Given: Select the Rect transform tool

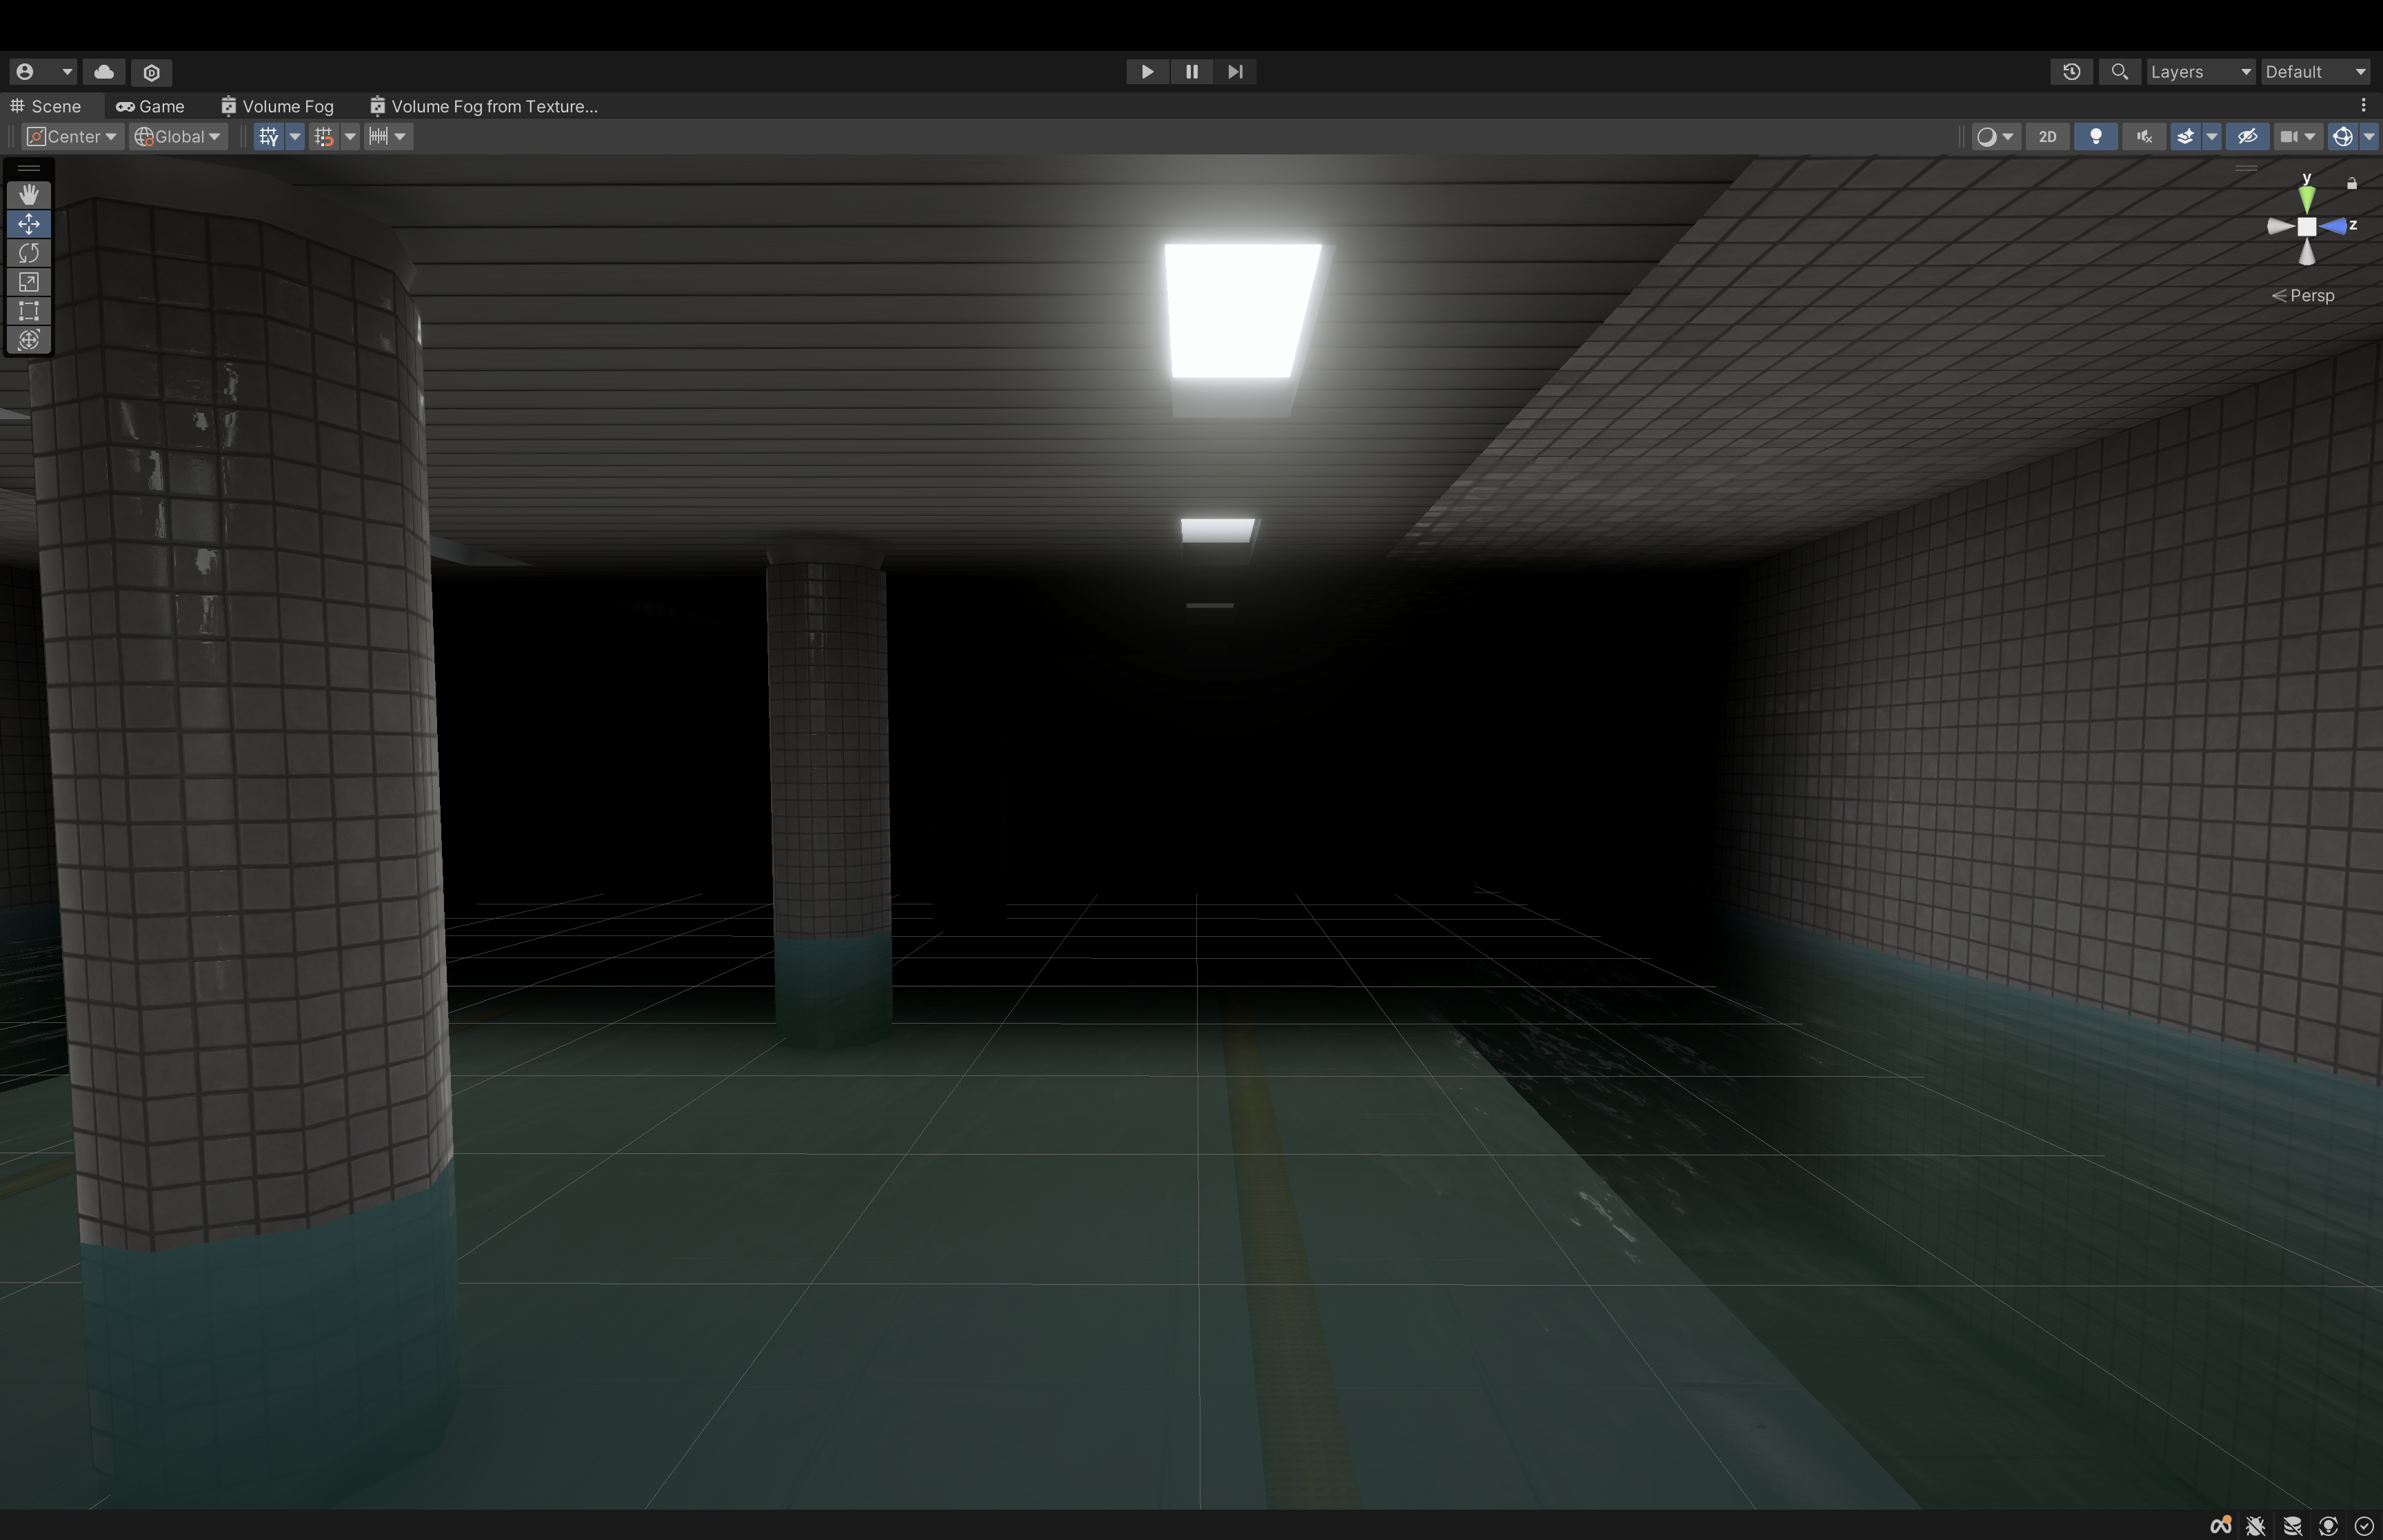Looking at the screenshot, I should point(29,311).
